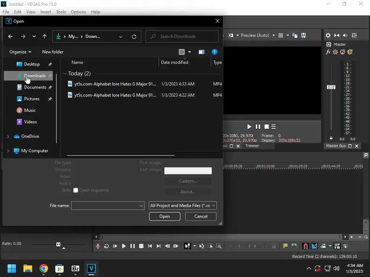This screenshot has width=370, height=277.
Task: Click New folder in the Open dialog
Action: (x=53, y=52)
